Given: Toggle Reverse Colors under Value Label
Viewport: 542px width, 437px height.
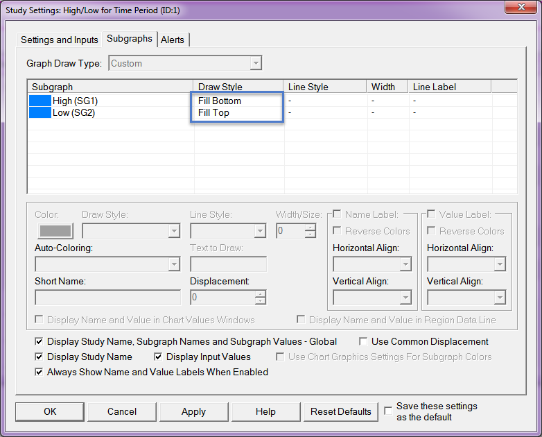Looking at the screenshot, I should click(431, 231).
